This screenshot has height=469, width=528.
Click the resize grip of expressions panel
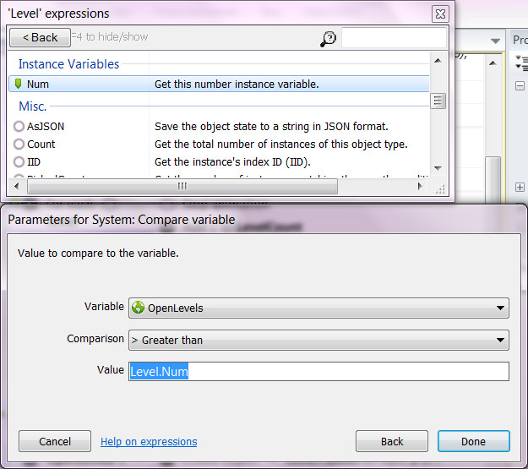point(439,190)
